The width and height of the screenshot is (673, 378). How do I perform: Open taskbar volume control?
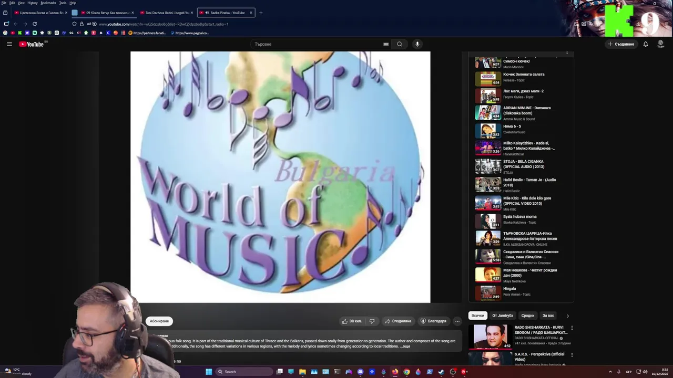pyautogui.click(x=646, y=372)
